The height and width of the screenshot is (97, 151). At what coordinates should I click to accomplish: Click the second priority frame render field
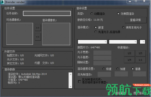click(121, 74)
